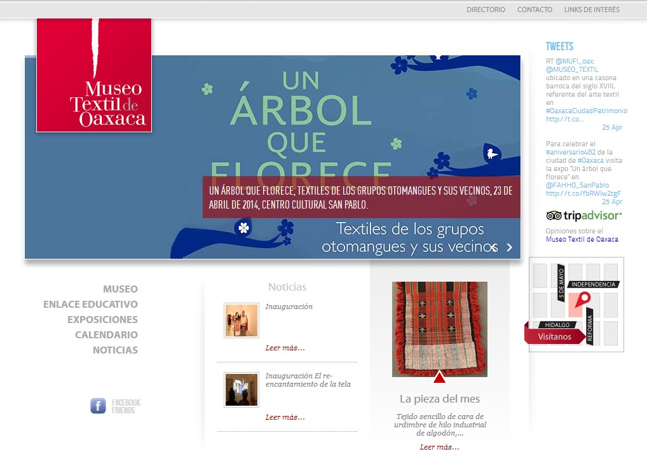This screenshot has height=468, width=647.
Task: Select Calendario in the side navigation
Action: (x=107, y=334)
